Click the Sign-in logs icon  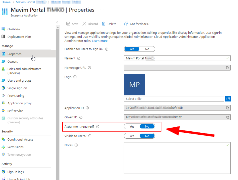3,172
